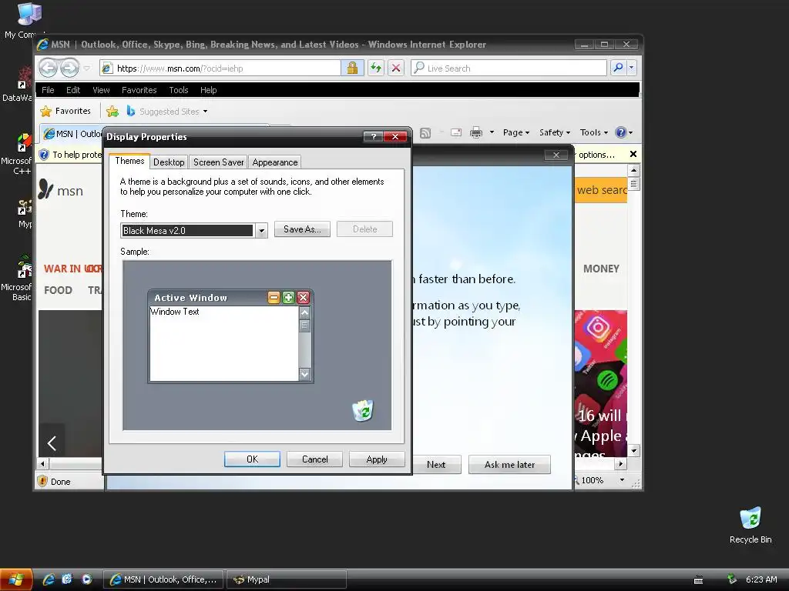Open the Theme combo box dropdown
This screenshot has height=591, width=789.
(261, 231)
